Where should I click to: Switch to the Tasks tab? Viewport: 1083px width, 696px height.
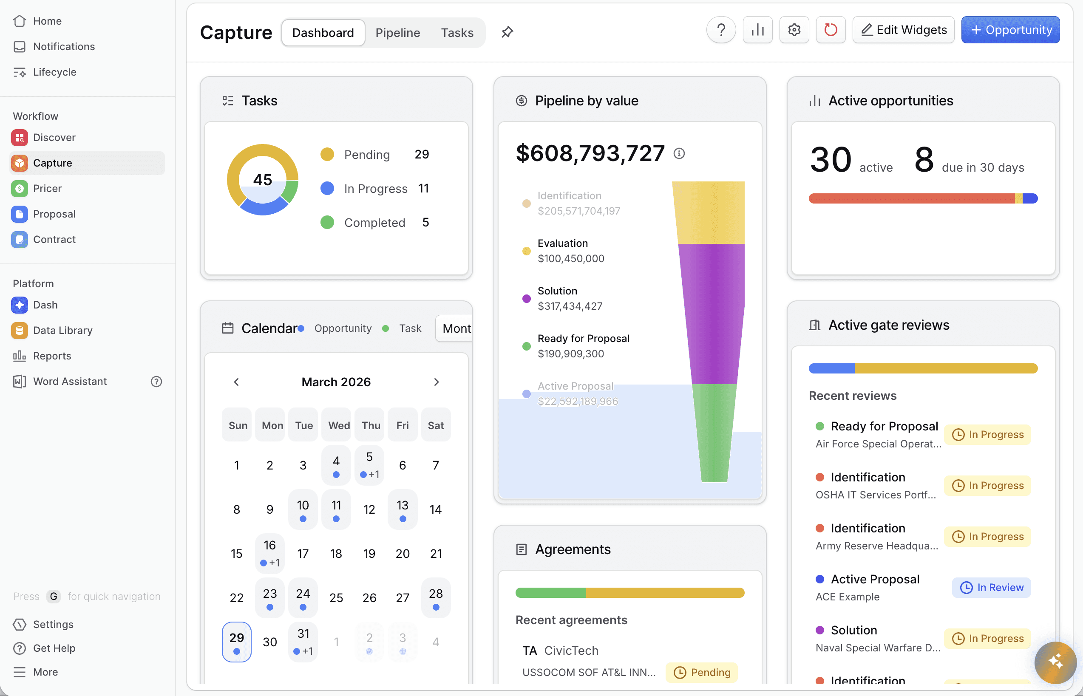(457, 33)
